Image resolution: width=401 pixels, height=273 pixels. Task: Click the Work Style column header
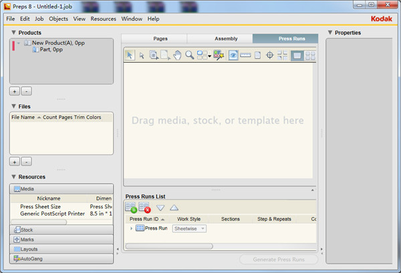coord(188,219)
